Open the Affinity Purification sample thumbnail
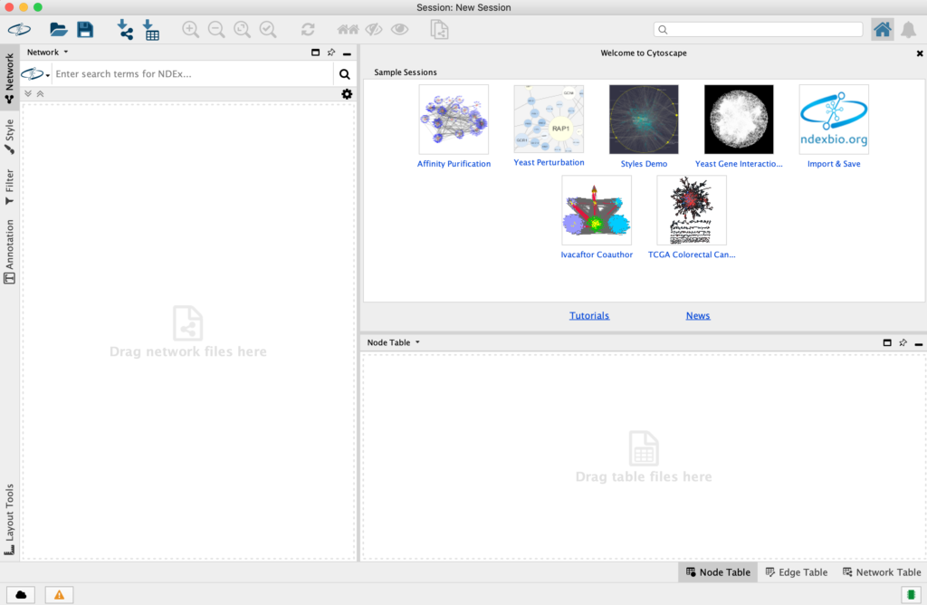This screenshot has height=605, width=927. coord(454,119)
